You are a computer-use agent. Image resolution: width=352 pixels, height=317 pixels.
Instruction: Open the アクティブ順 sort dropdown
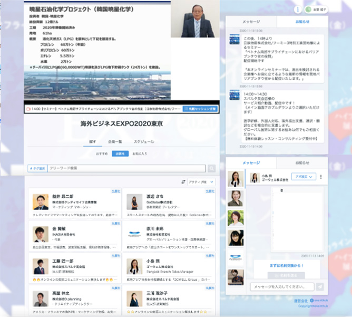[x=201, y=182]
